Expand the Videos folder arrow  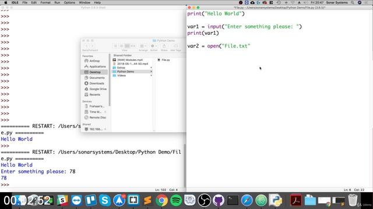point(151,75)
